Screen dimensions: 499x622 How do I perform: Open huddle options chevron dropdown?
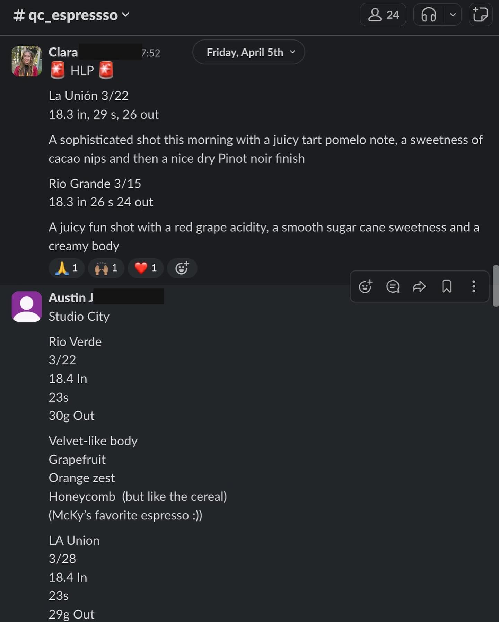click(x=453, y=15)
